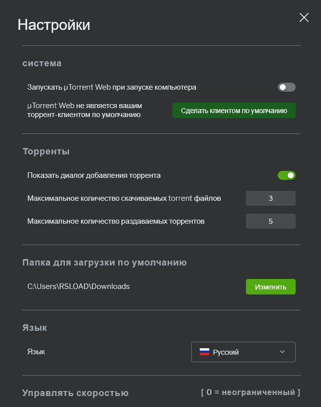This screenshot has width=321, height=407.
Task: Click the Максимальное количество раздаваемых торрентов label
Action: [116, 221]
